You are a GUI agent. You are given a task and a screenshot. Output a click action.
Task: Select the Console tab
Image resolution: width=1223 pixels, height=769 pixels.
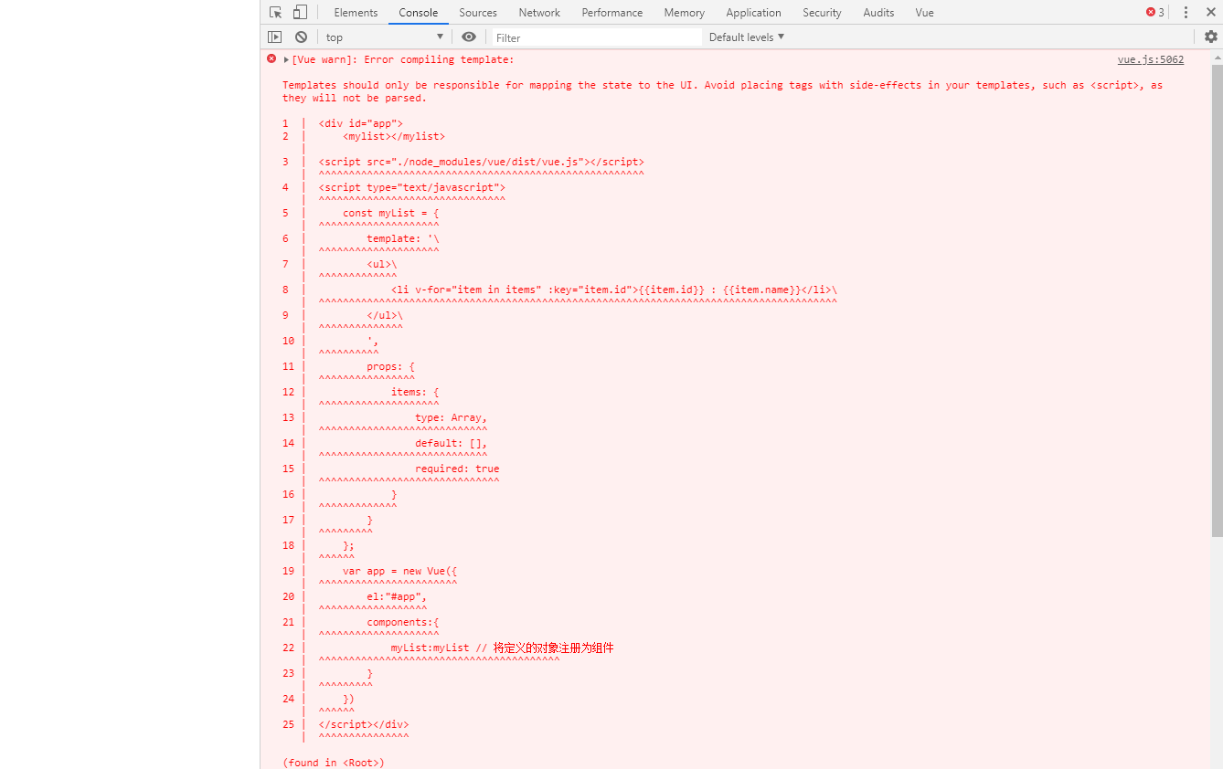coord(419,13)
